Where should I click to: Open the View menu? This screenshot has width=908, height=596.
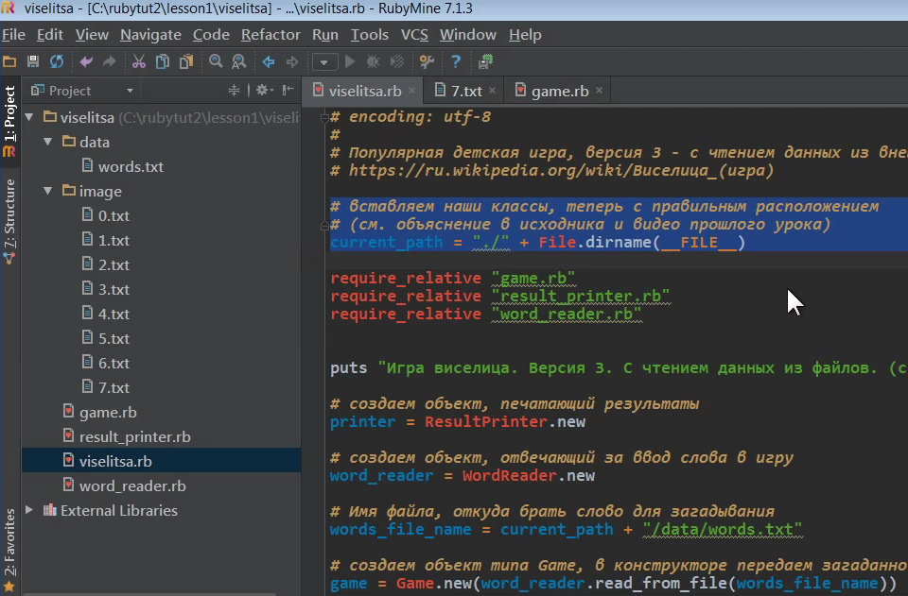92,35
